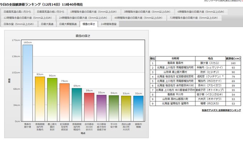Click the 市町村 column header

pos(175,58)
